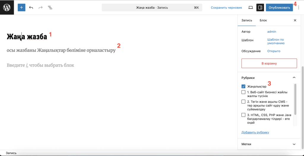304x156 pixels.
Task: Toggle the settings sidebar icon
Action: click(x=260, y=7)
